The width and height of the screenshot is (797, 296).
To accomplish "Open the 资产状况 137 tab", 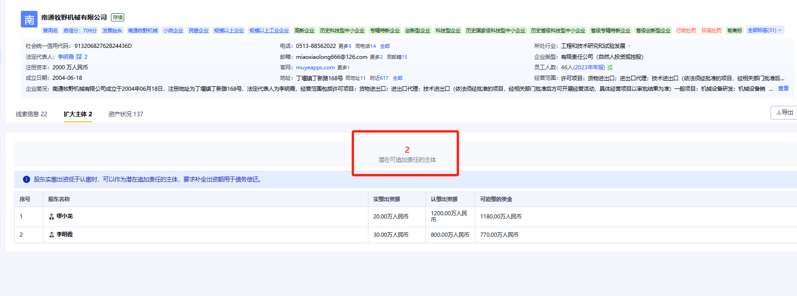I will coord(126,114).
